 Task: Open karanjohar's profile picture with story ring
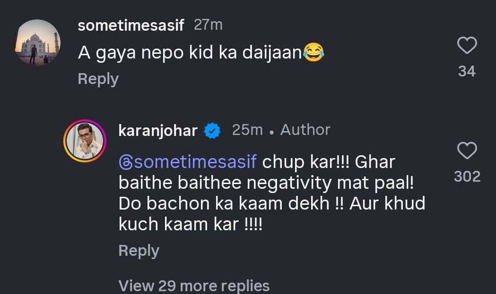85,141
